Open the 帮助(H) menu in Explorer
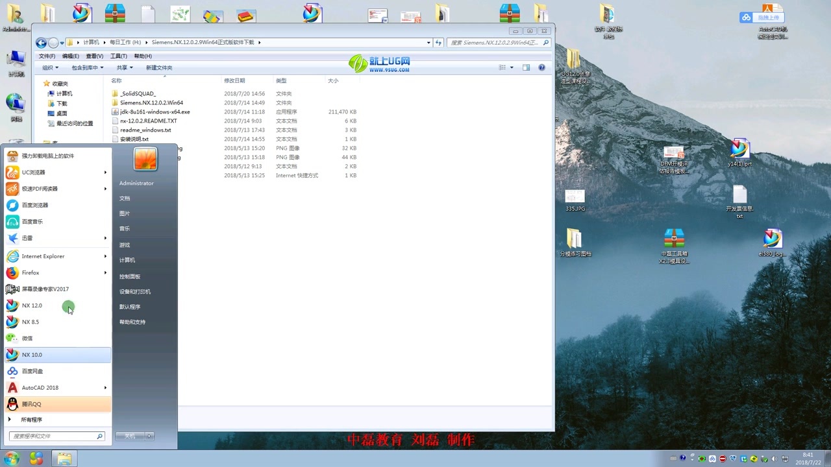The image size is (831, 467). pyautogui.click(x=143, y=56)
